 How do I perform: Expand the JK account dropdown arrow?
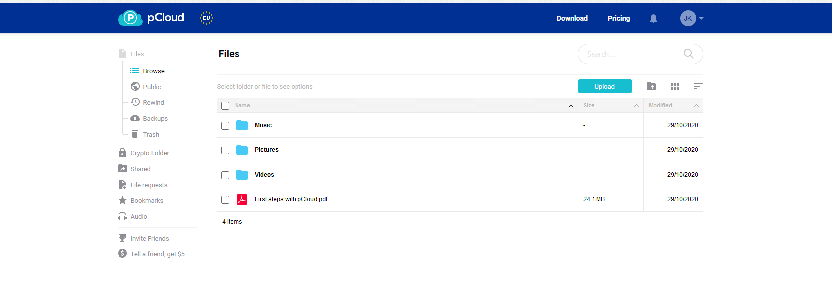(x=701, y=18)
